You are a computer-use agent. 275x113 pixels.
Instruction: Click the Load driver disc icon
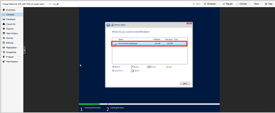coord(113,71)
